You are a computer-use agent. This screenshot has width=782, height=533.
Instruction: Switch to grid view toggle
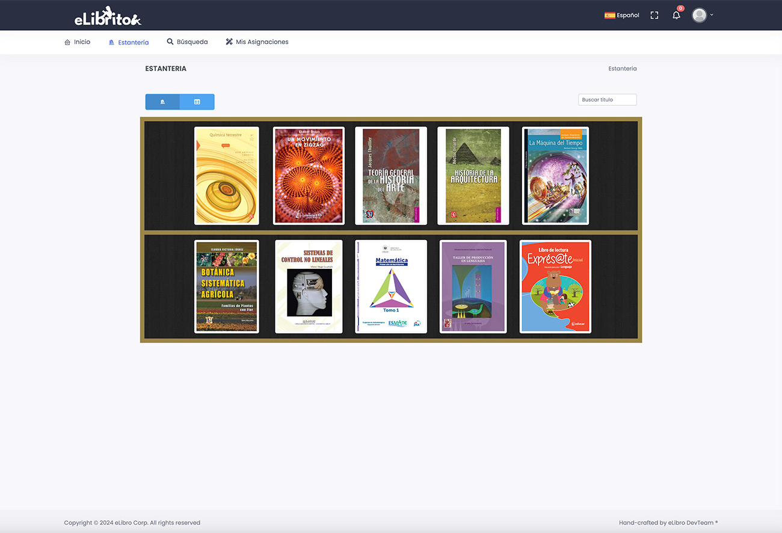click(x=197, y=102)
